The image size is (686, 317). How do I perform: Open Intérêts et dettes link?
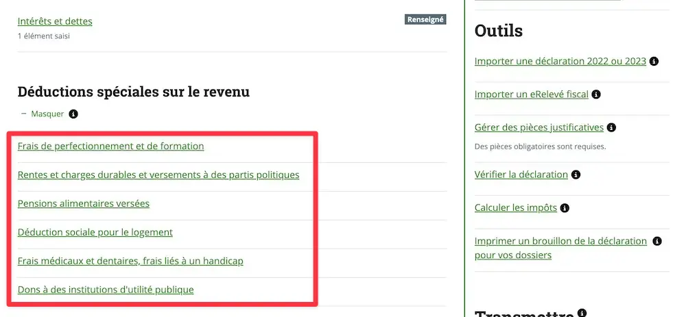coord(55,21)
